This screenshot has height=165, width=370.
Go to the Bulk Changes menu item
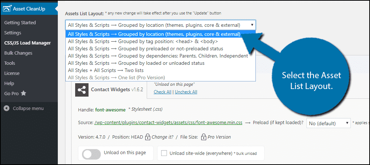point(18,53)
